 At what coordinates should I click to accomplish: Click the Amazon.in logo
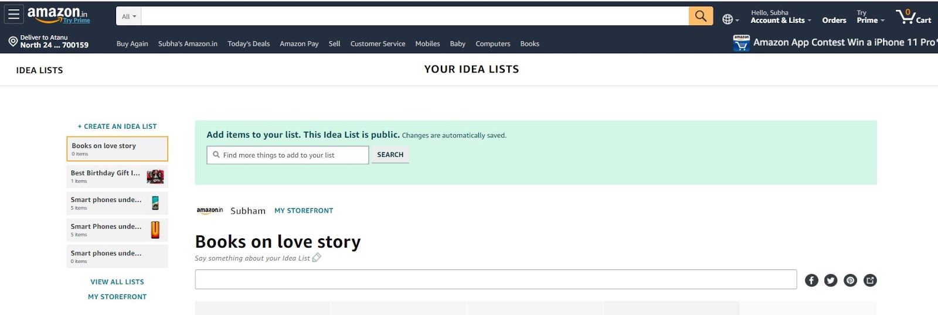[x=57, y=13]
